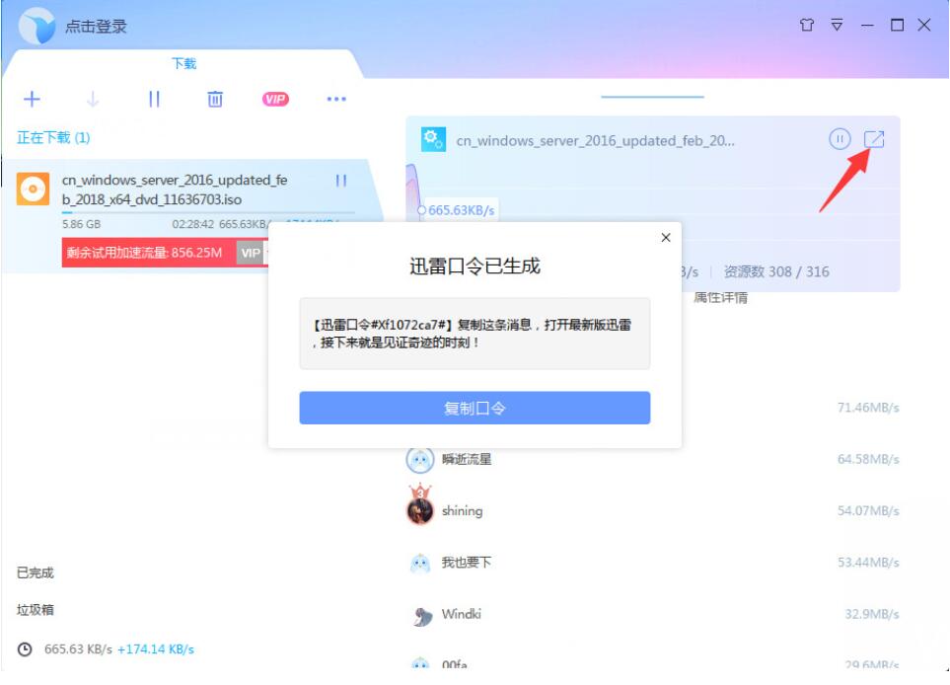
Task: Click the generated 迅雷口令 text box
Action: 475,334
